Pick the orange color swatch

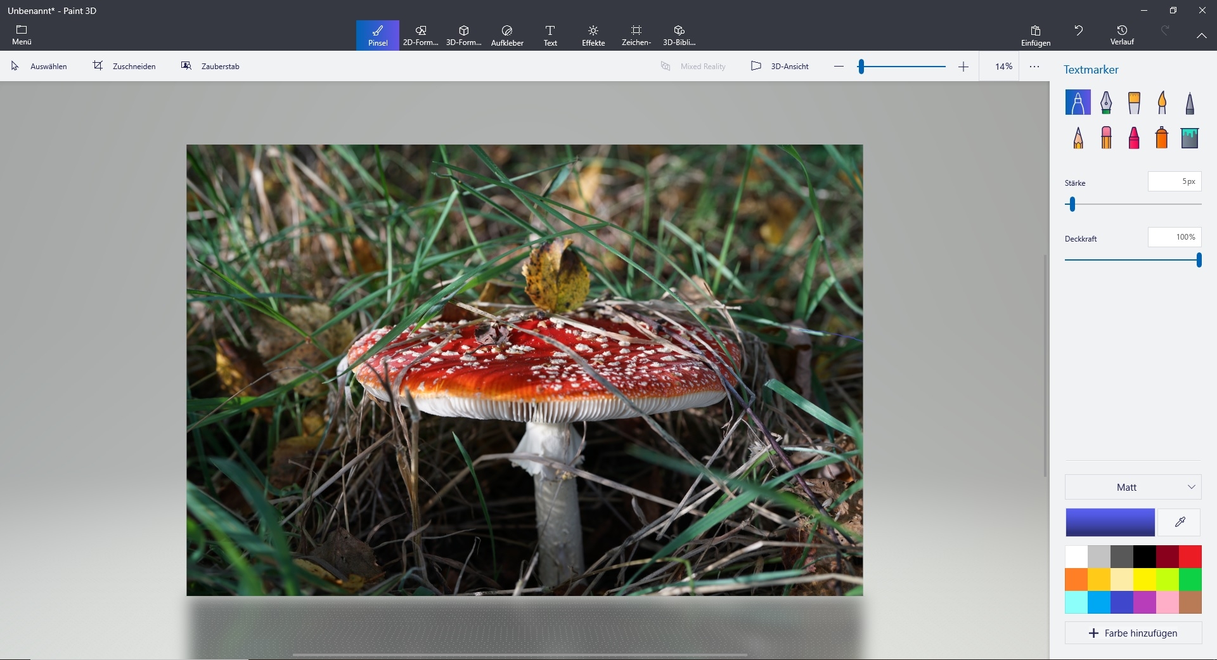tap(1076, 579)
